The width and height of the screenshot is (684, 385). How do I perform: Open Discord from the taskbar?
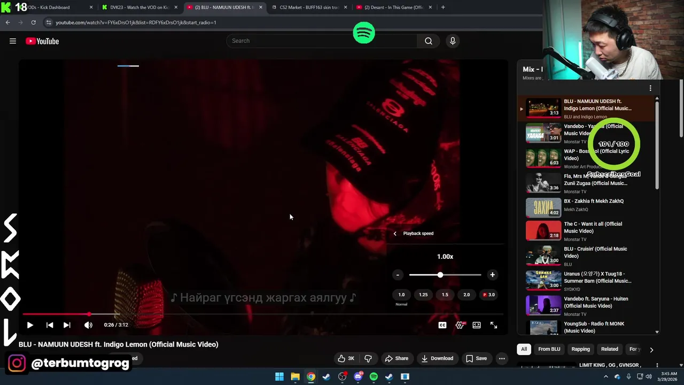pyautogui.click(x=358, y=376)
